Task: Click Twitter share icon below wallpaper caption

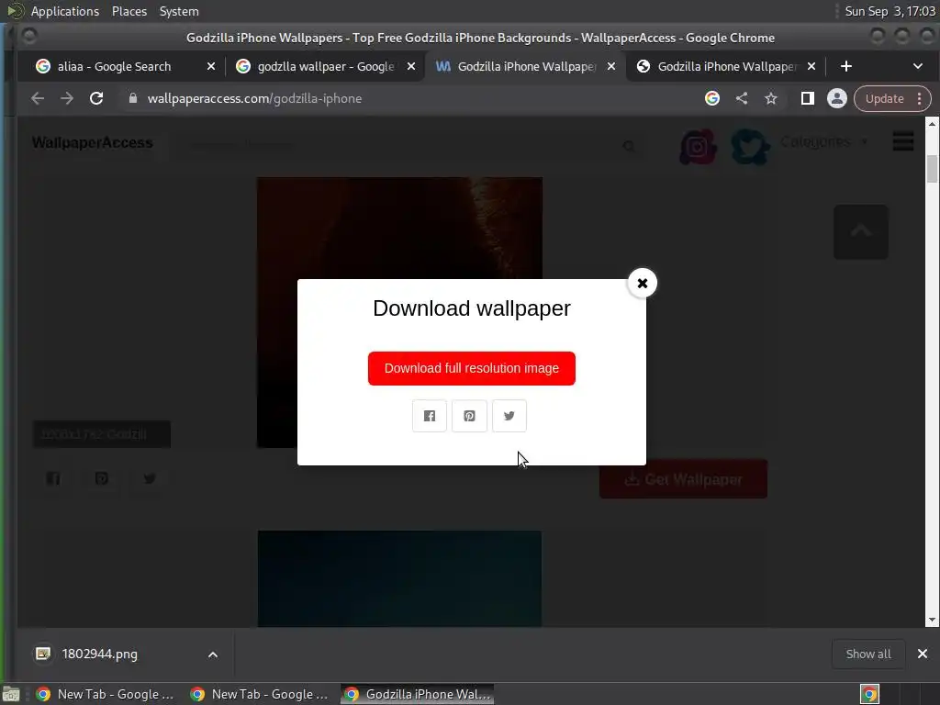Action: click(150, 478)
